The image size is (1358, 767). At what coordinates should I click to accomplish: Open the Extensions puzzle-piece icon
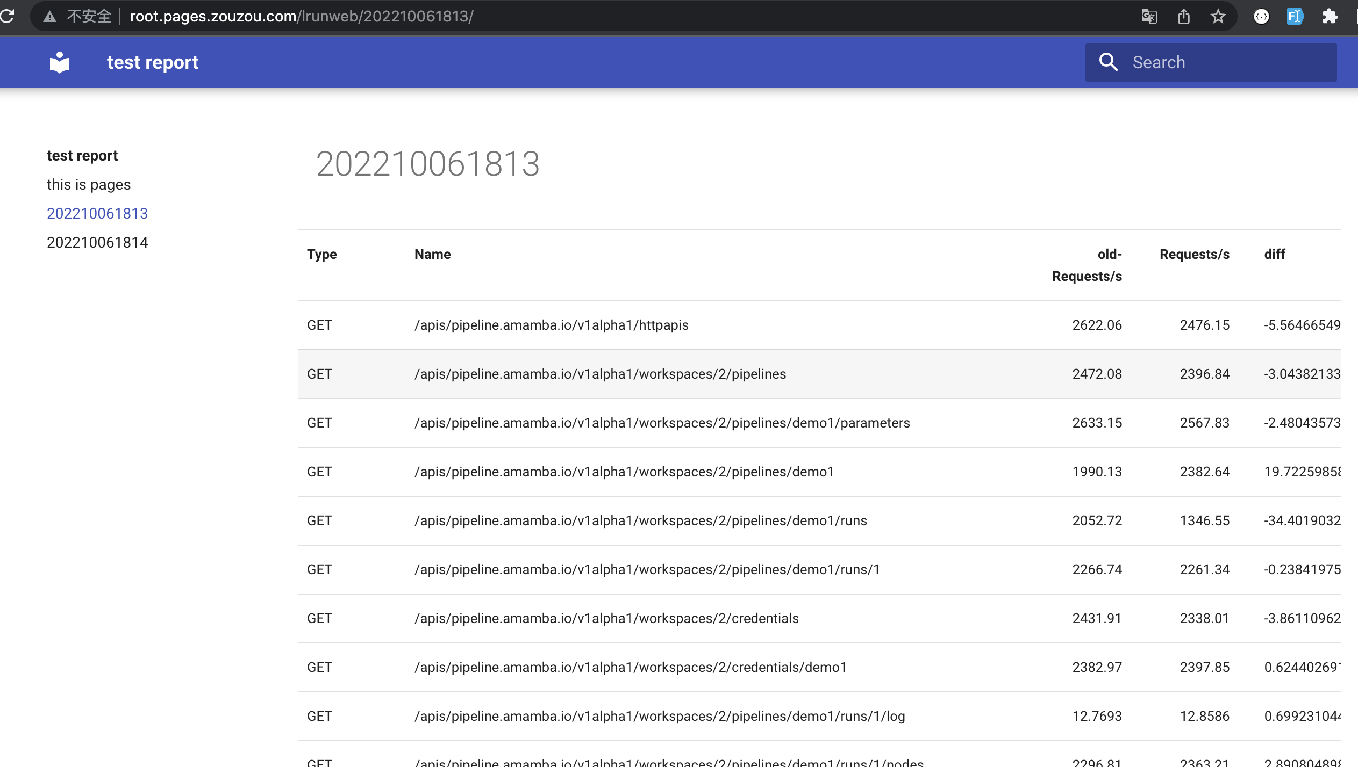point(1330,17)
